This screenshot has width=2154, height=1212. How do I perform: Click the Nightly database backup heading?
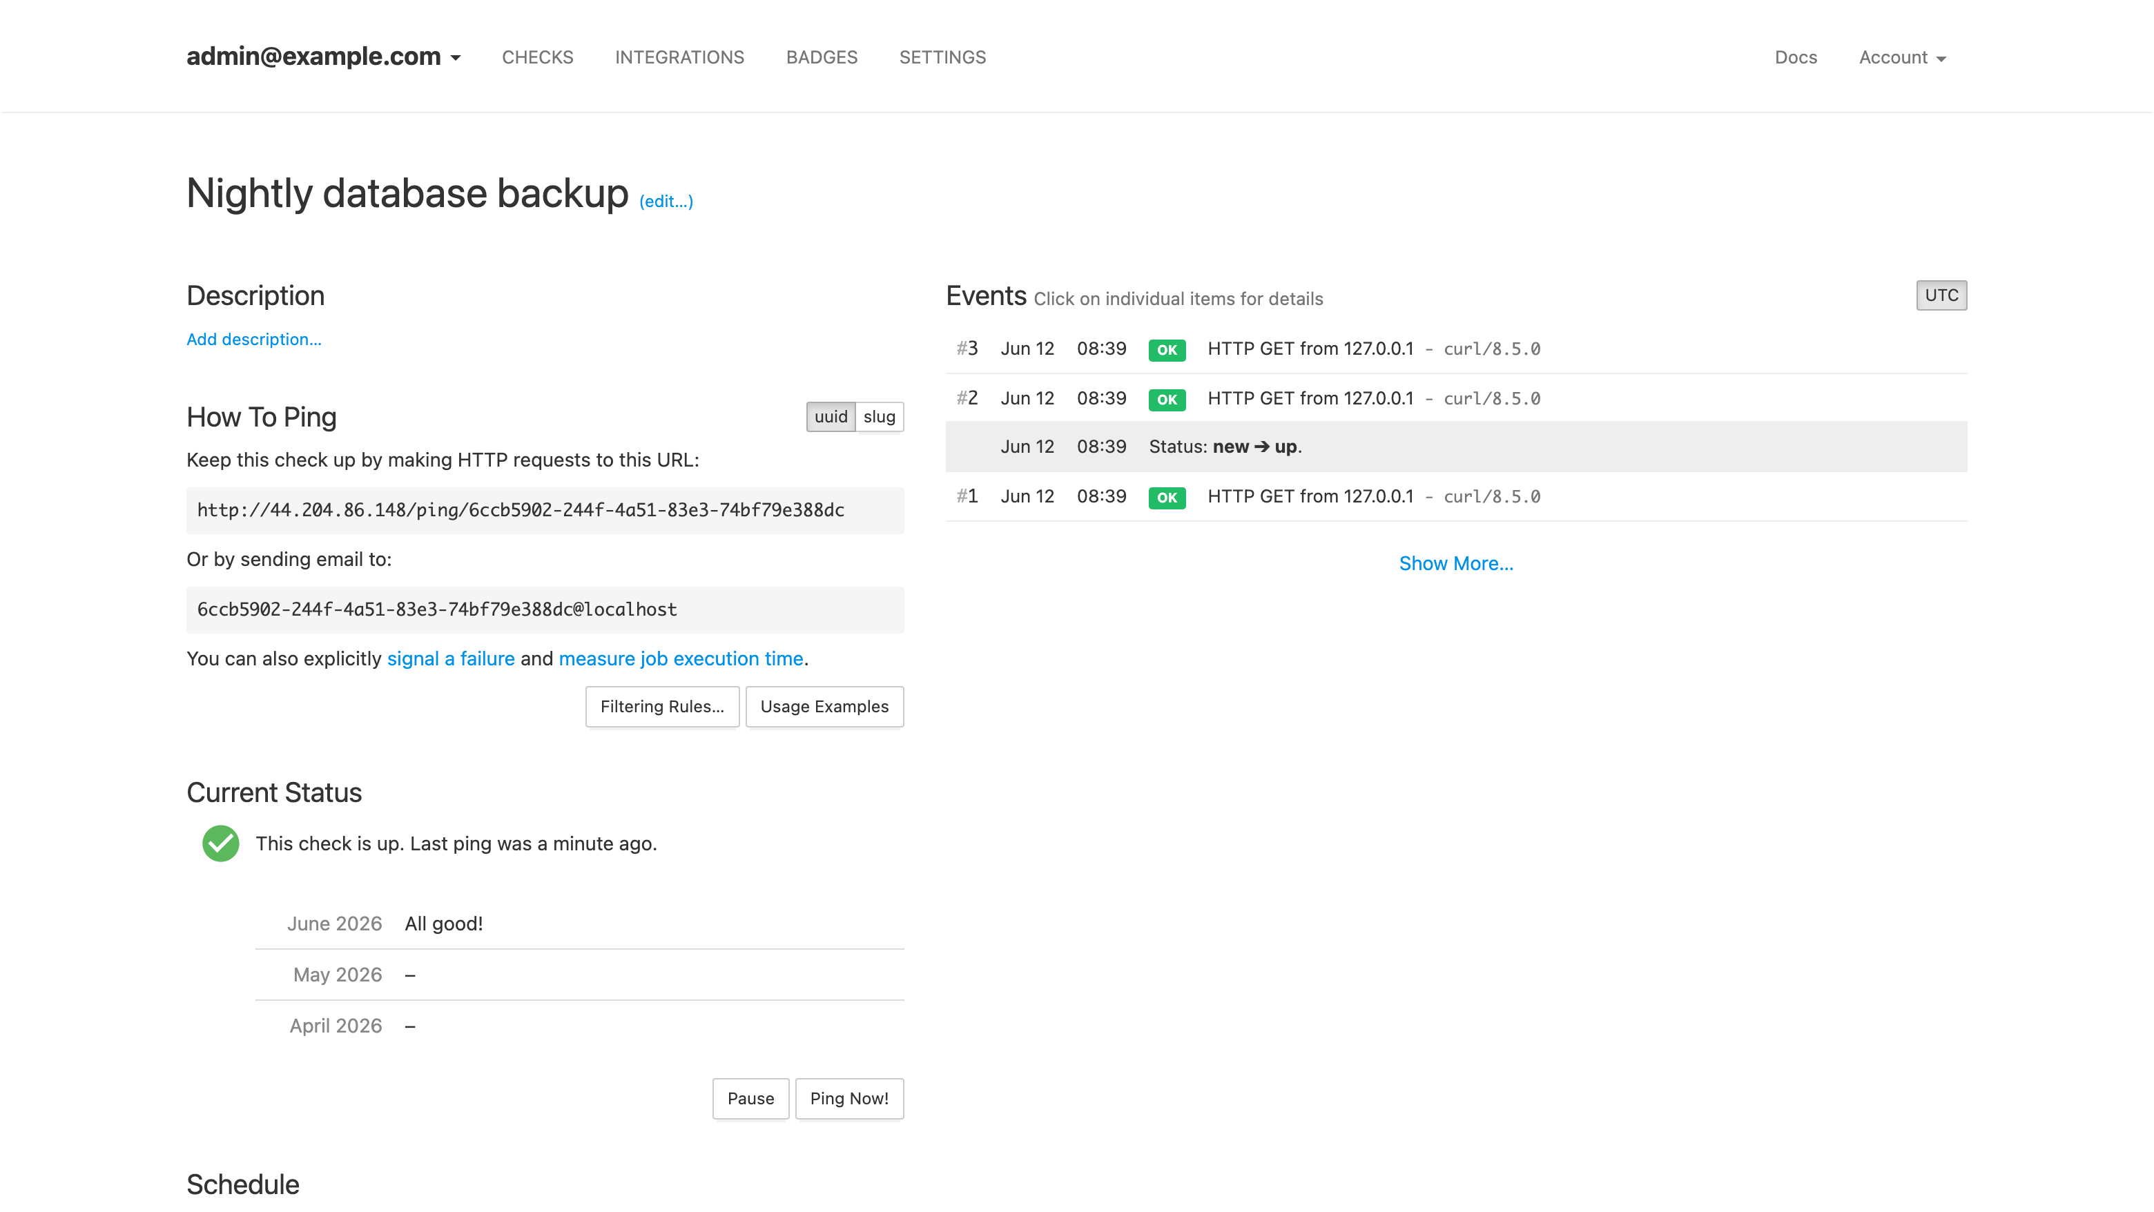click(407, 193)
